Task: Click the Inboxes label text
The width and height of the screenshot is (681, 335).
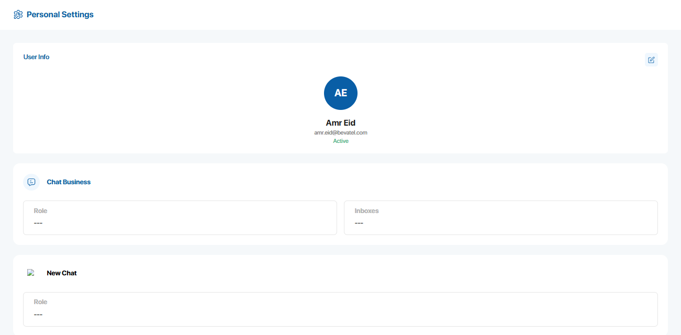Action: click(366, 211)
